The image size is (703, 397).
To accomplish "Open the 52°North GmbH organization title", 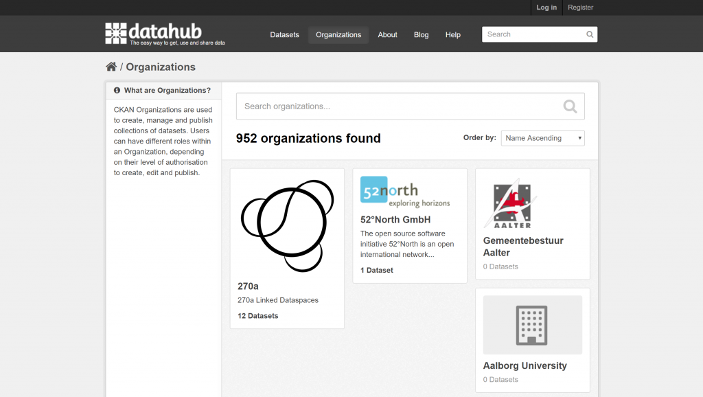I will click(x=395, y=220).
